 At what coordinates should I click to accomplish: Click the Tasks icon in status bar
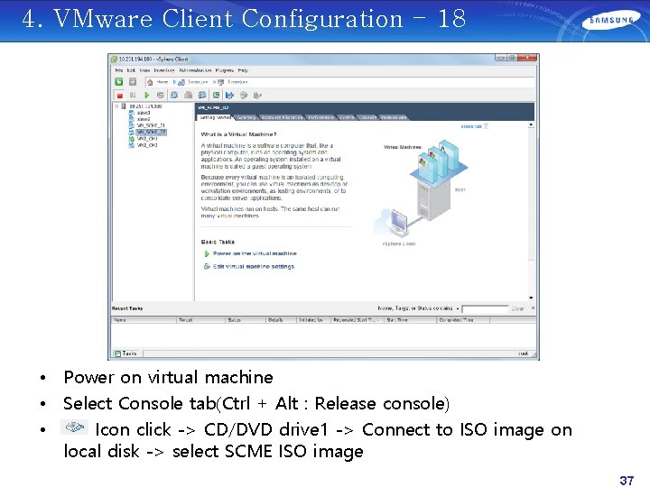point(117,354)
